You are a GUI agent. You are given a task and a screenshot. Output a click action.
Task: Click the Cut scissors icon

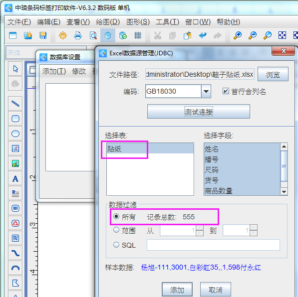click(158, 35)
